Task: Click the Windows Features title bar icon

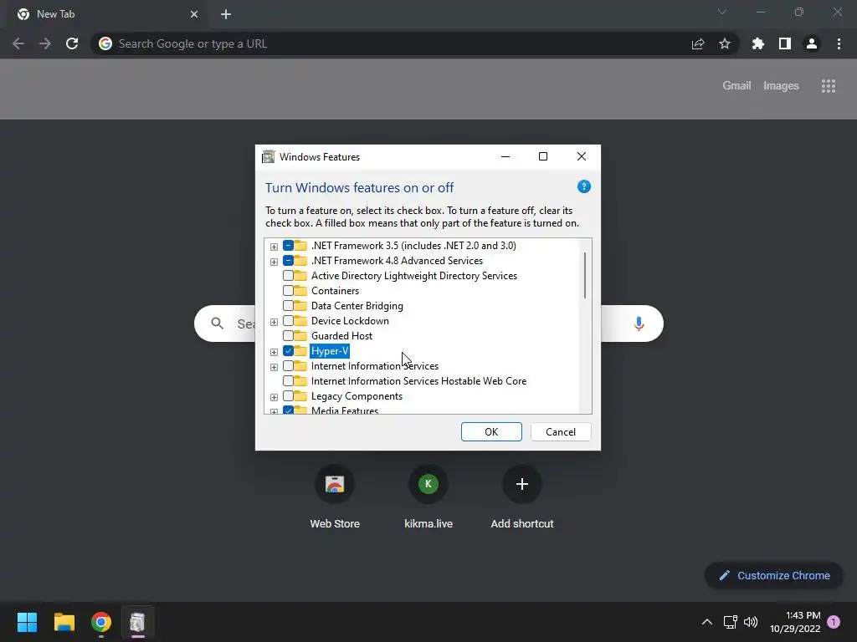Action: click(269, 156)
